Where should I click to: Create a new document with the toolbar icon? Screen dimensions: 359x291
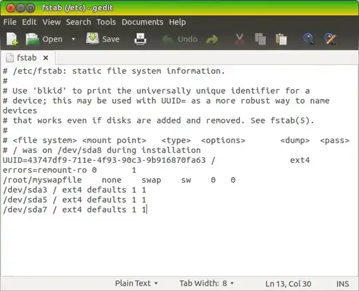pos(12,39)
